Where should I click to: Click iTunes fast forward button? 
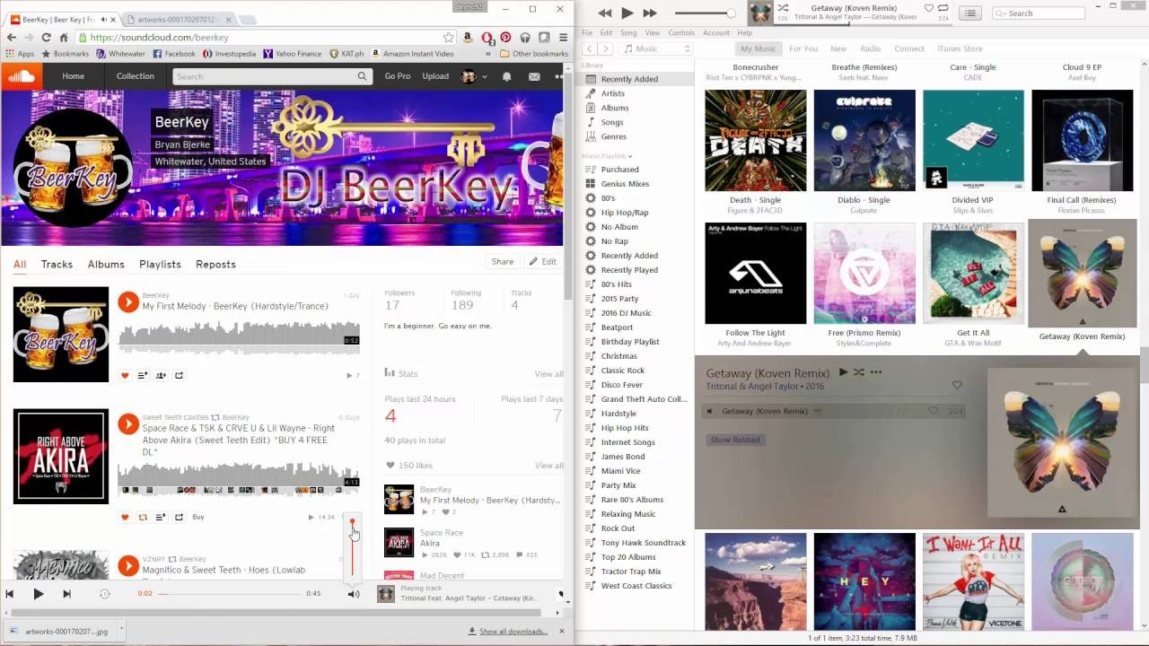[650, 13]
